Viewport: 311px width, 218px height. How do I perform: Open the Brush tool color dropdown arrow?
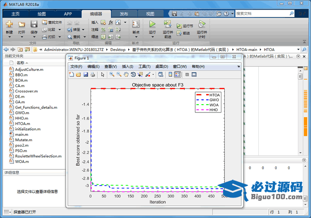click(x=153, y=75)
